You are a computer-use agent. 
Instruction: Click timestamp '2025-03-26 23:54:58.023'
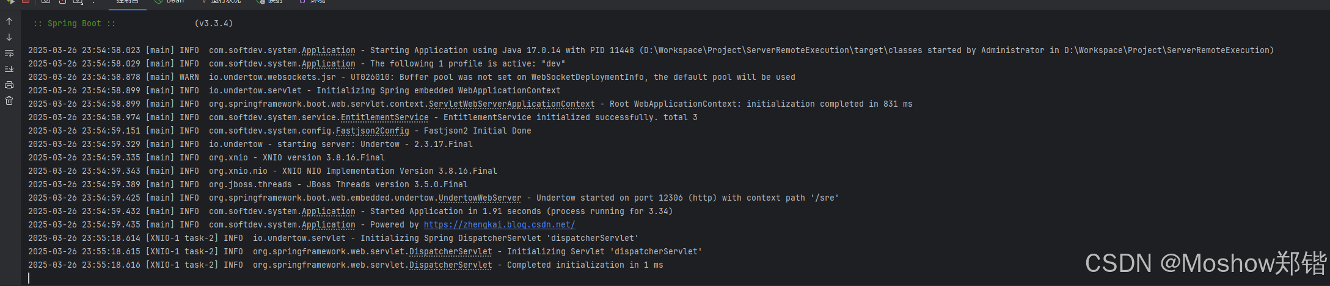point(84,51)
